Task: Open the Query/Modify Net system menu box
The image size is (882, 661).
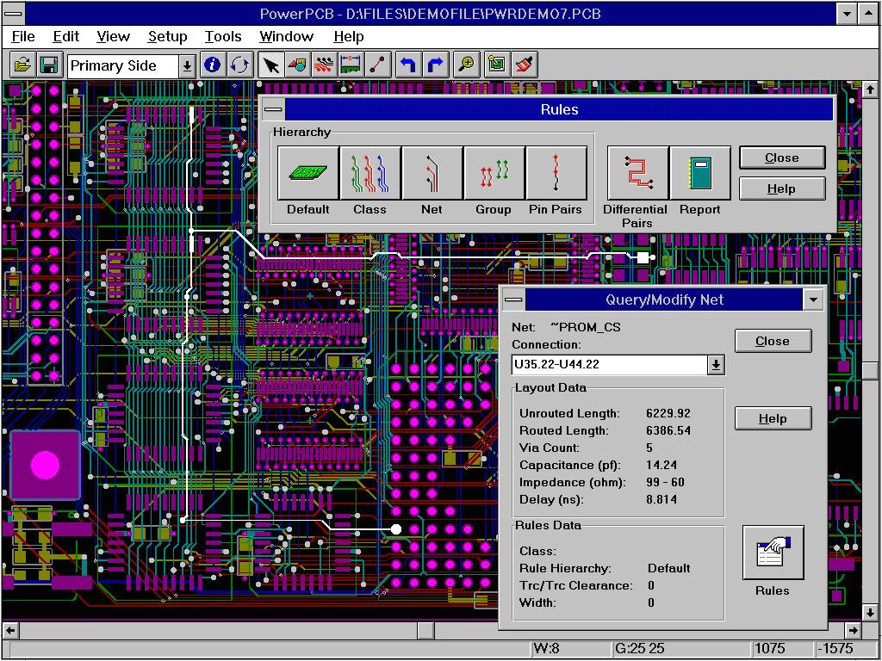Action: [513, 300]
